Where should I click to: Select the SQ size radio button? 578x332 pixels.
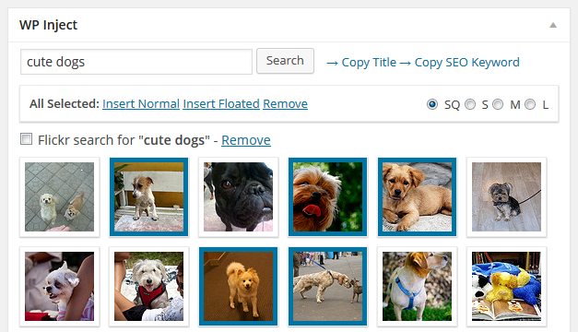tap(432, 104)
